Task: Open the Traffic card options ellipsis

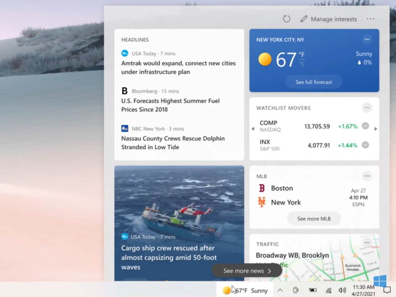Action: click(367, 242)
